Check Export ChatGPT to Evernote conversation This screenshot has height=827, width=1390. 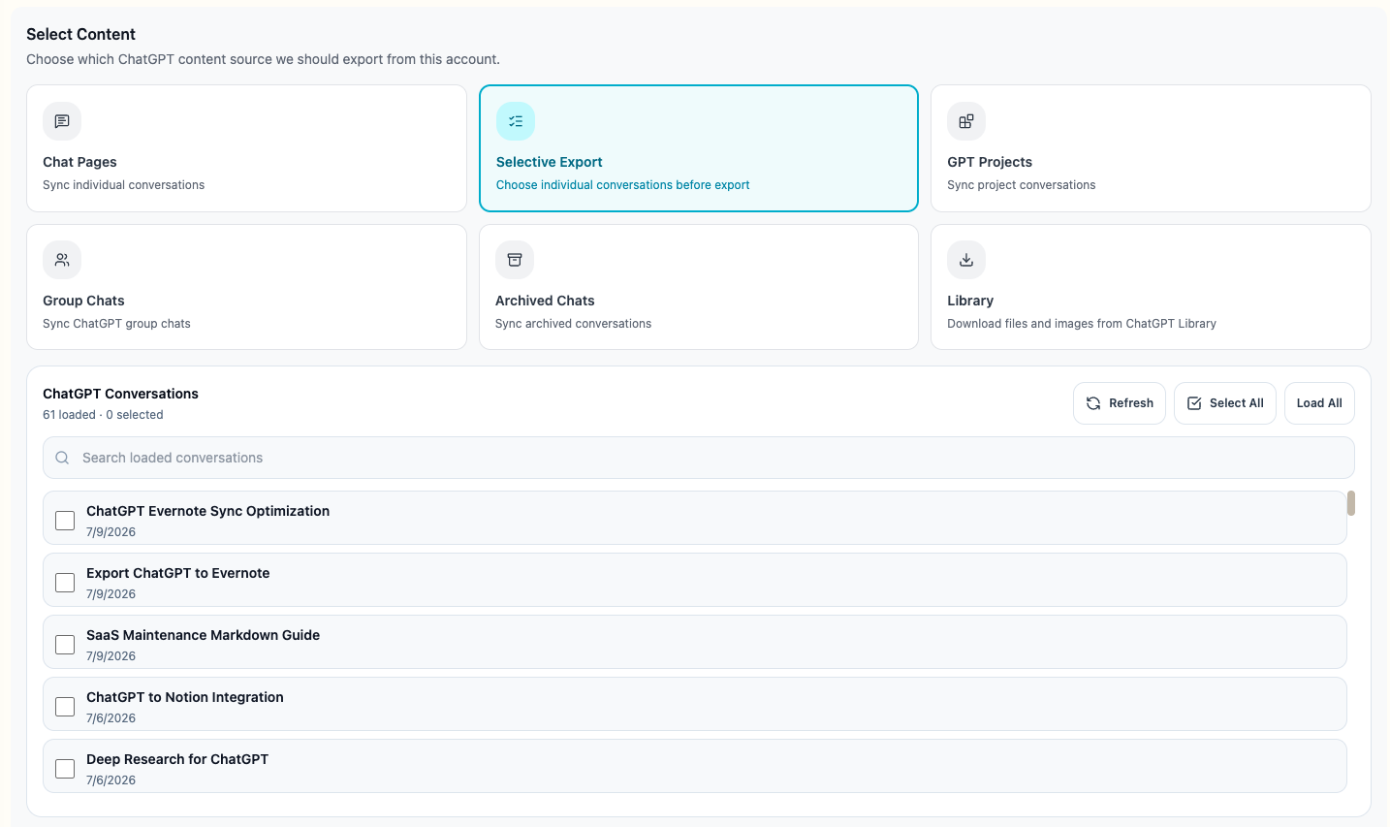[x=65, y=583]
